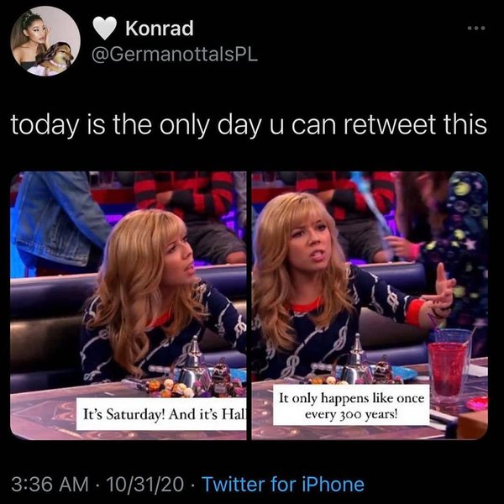Viewport: 504px width, 504px height.
Task: Click the raised hand in right image
Action: (442, 289)
